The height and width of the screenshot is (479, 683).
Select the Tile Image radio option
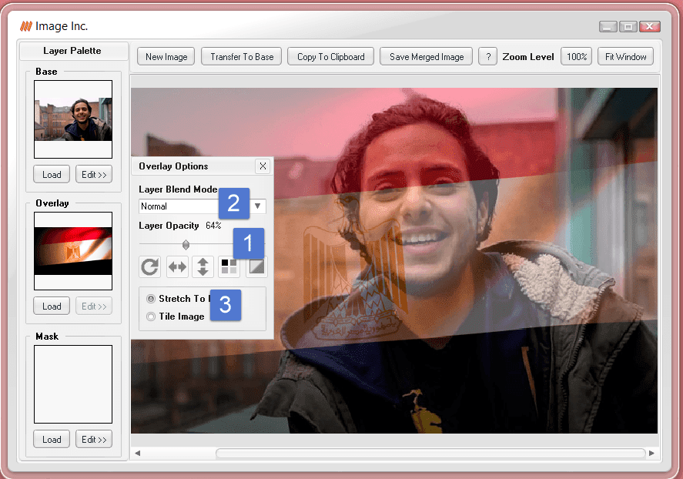click(x=151, y=317)
